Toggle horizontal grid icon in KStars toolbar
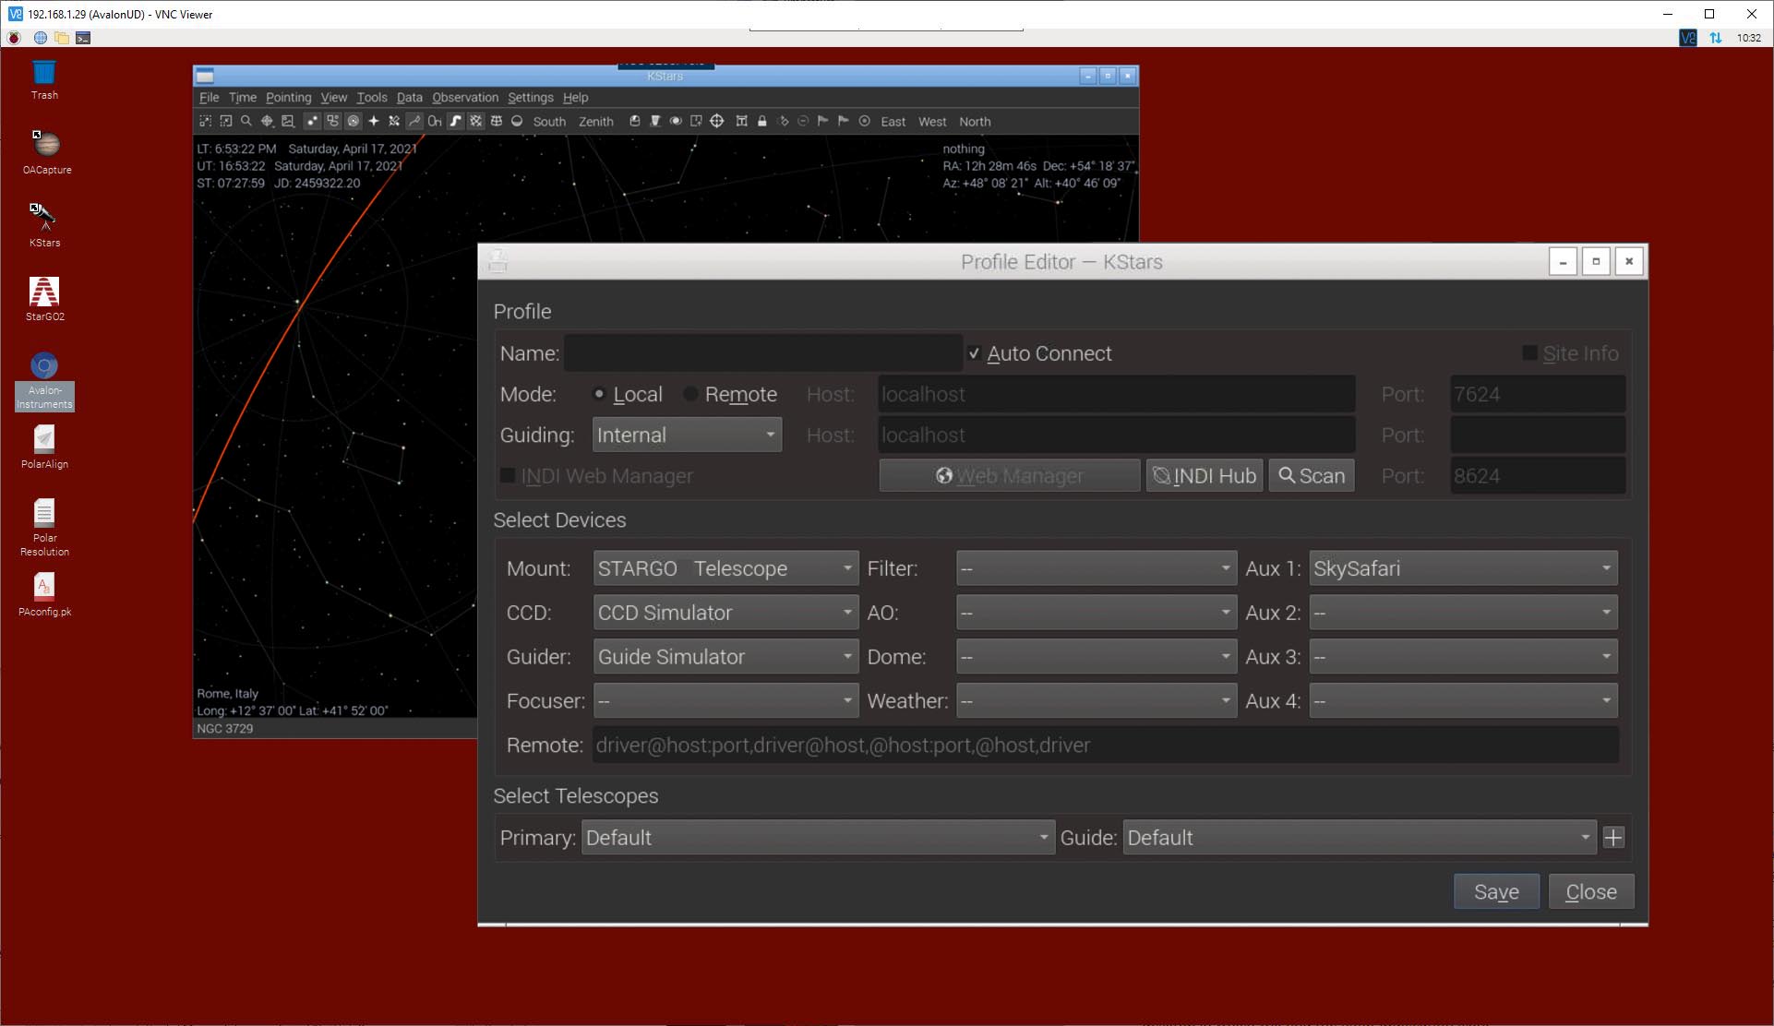The height and width of the screenshot is (1026, 1774). [x=496, y=121]
